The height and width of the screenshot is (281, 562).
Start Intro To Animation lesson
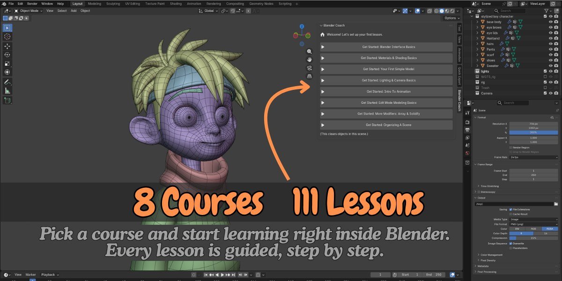[386, 91]
